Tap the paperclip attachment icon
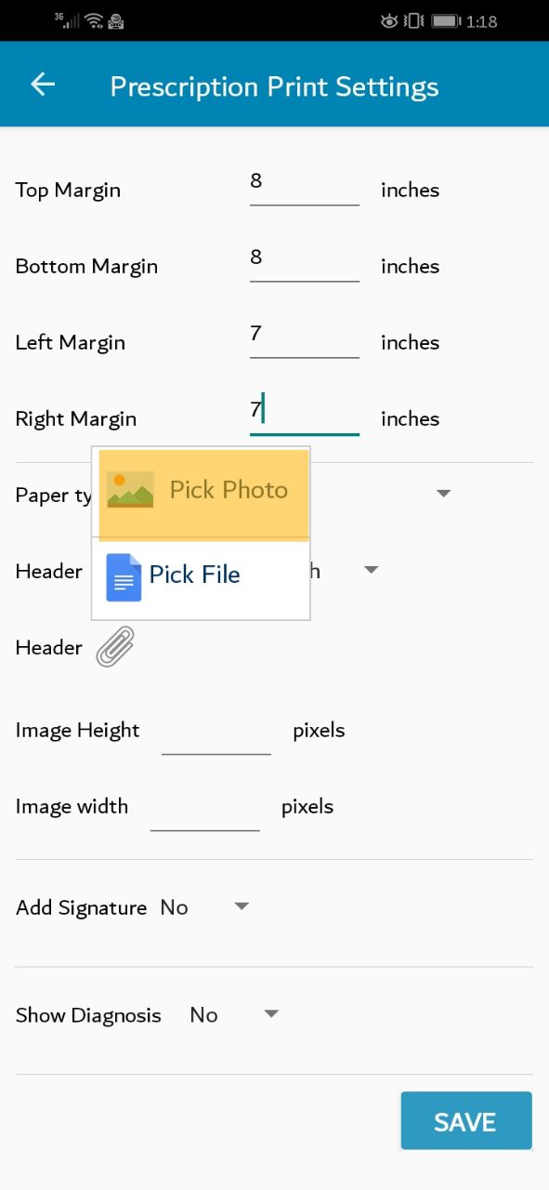The height and width of the screenshot is (1190, 549). (x=116, y=646)
